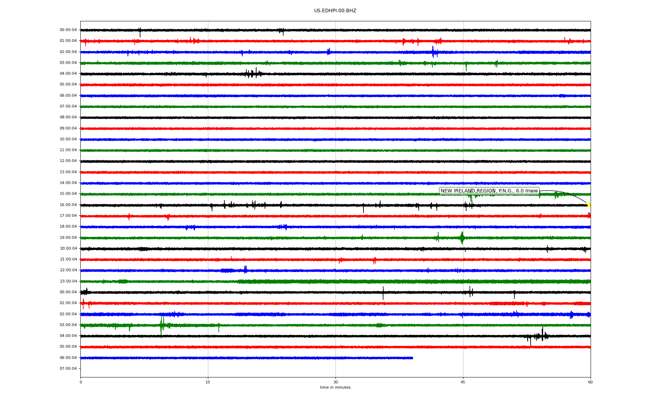This screenshot has height=419, width=671.
Task: Click the 60 tick label on x-axis
Action: click(x=590, y=382)
